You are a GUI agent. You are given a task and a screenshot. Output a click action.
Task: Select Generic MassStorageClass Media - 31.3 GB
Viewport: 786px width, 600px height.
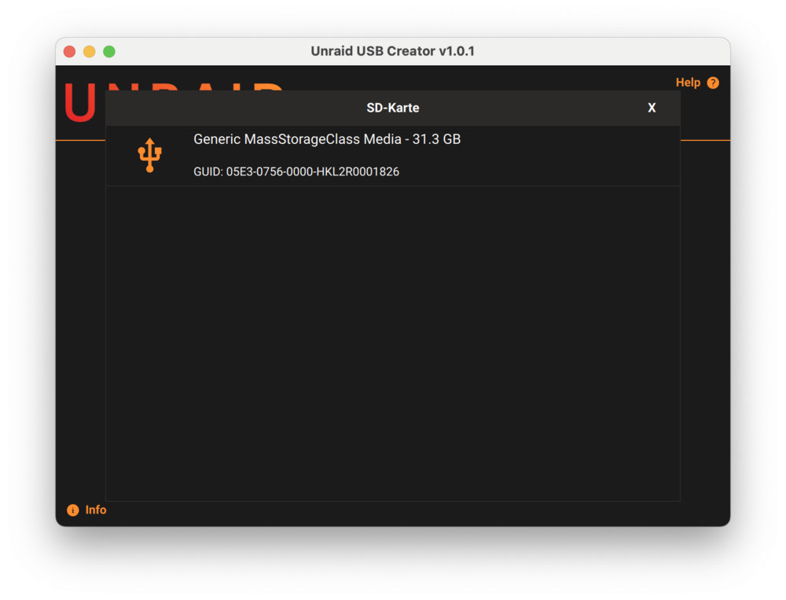coord(392,156)
